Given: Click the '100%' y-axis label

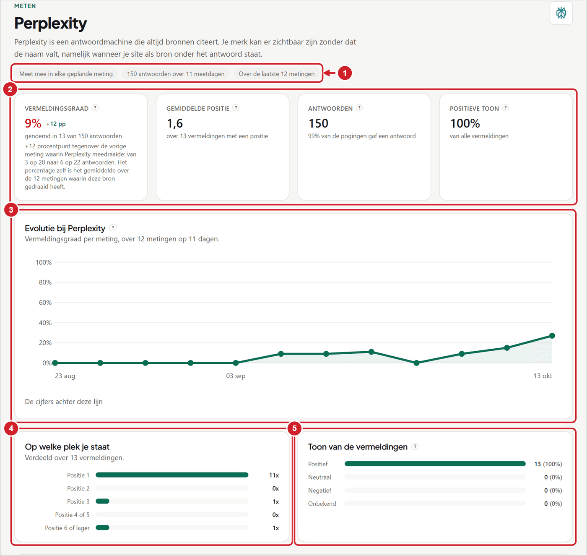Looking at the screenshot, I should [44, 262].
